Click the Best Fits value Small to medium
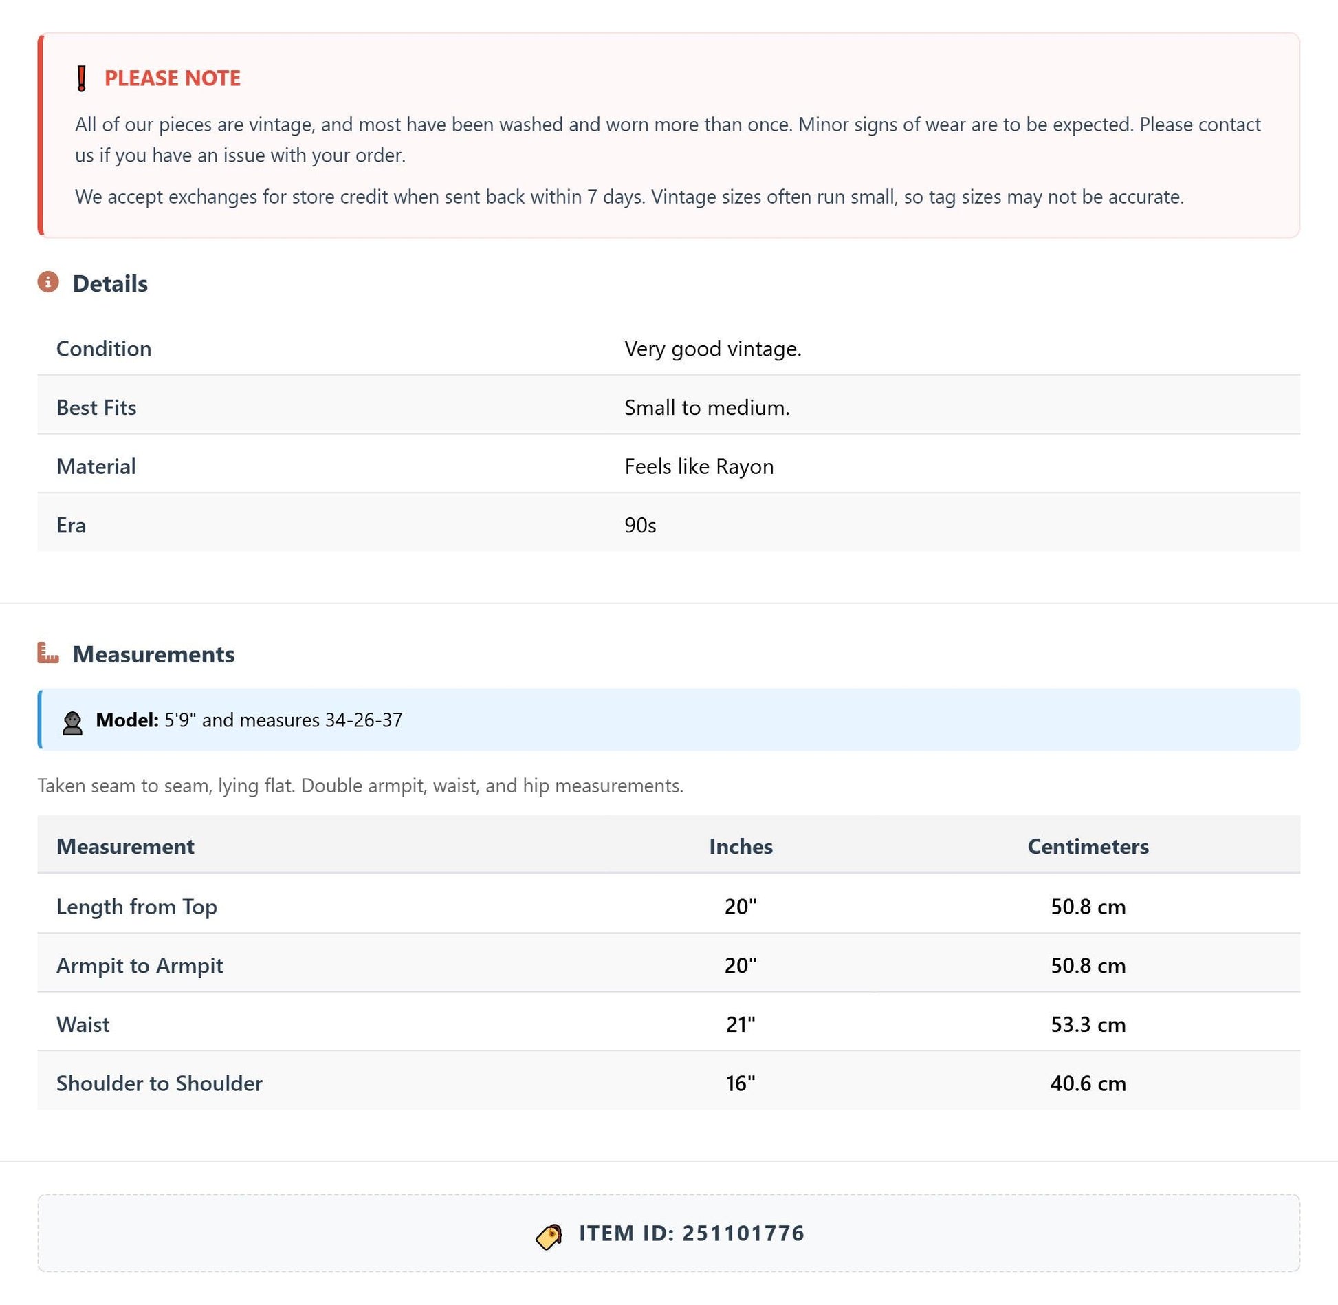 click(x=707, y=407)
